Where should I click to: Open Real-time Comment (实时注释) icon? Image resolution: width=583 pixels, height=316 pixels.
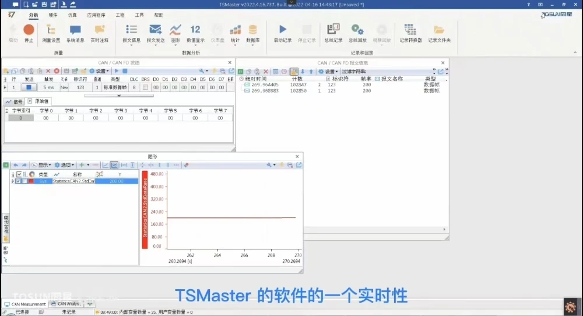(x=99, y=33)
